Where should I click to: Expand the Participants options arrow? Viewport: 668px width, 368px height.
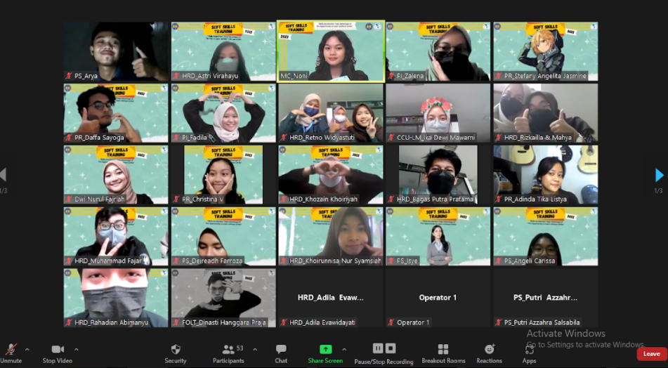254,349
